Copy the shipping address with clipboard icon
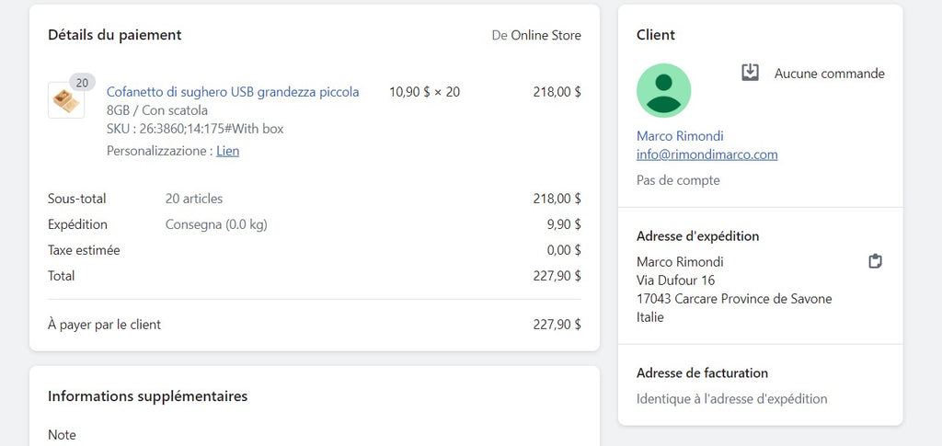The height and width of the screenshot is (446, 942). (876, 262)
